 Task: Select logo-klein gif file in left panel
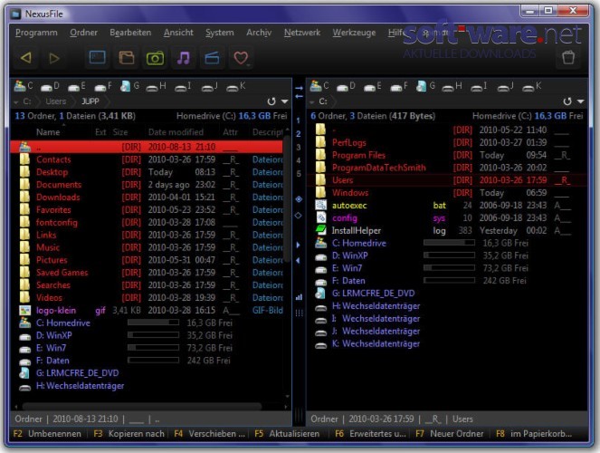[148, 311]
